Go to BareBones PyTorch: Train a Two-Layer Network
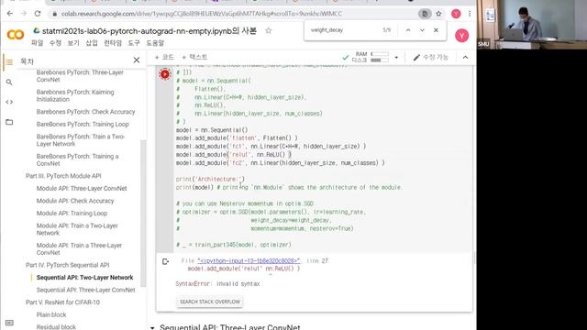Viewport: 587px width, 330px height. click(x=81, y=140)
